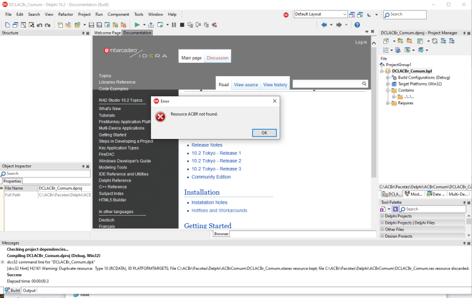472x298 pixels.
Task: Click folder with green plus in Project Manager
Action: click(400, 41)
